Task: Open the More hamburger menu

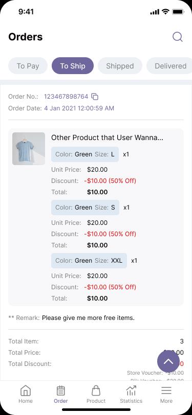Action: [x=166, y=394]
